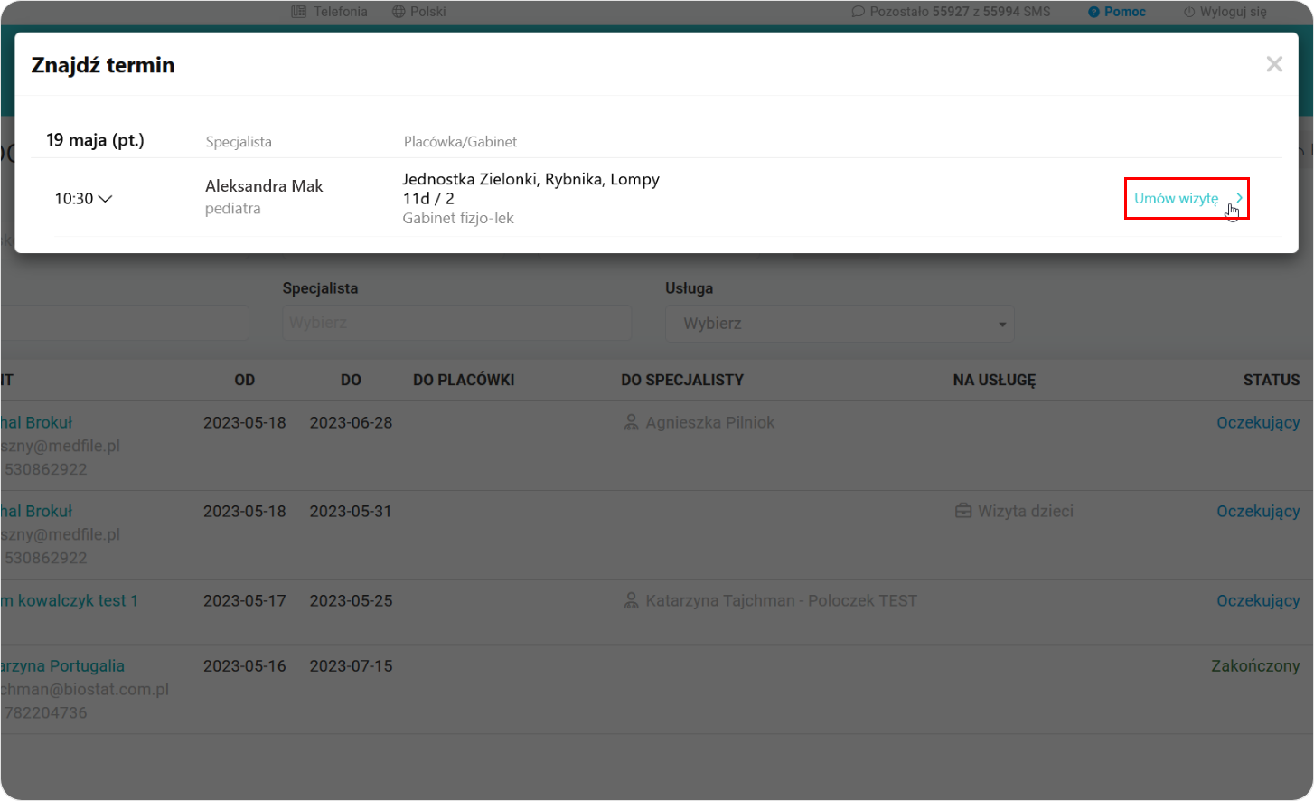This screenshot has width=1314, height=801.
Task: Click the 2023-05-17 start date cell
Action: coord(244,600)
